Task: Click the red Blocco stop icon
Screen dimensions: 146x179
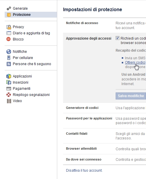Action: point(8,39)
